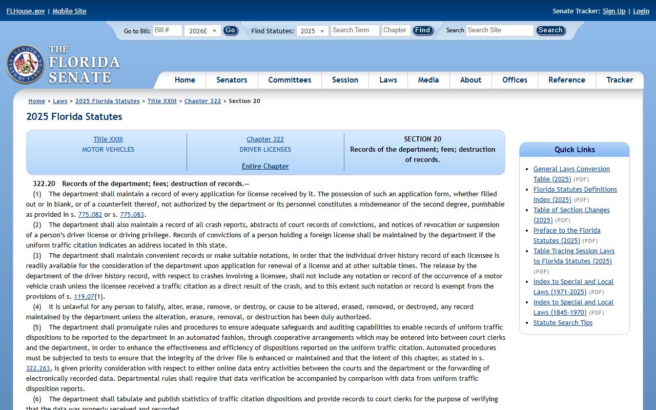656x410 pixels.
Task: Click the Chapter 322 breadcrumb link
Action: point(202,101)
